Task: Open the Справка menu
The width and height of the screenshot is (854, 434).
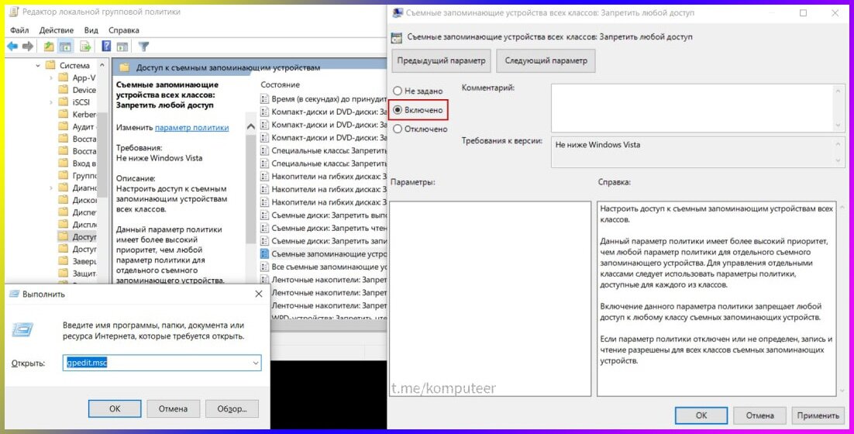Action: point(124,30)
